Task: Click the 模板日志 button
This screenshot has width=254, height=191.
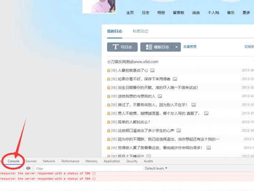Action: 156,47
